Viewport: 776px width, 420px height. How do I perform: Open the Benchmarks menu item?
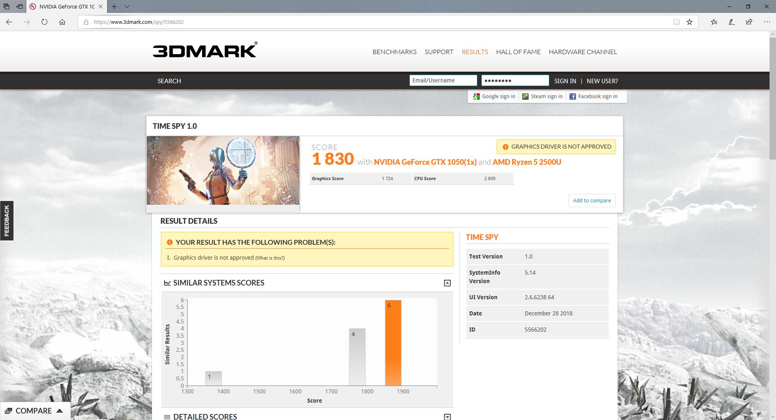pyautogui.click(x=394, y=52)
